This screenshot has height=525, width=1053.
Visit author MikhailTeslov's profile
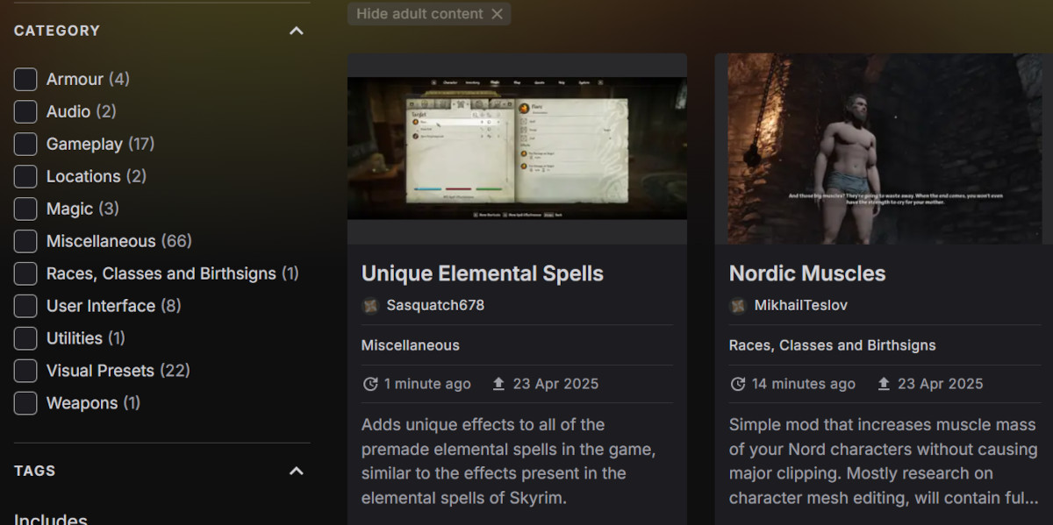(801, 305)
